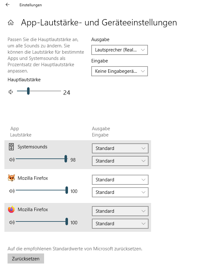197x277 pixels.
Task: Mute the first Mozilla Firefox volume icon
Action: pyautogui.click(x=12, y=191)
